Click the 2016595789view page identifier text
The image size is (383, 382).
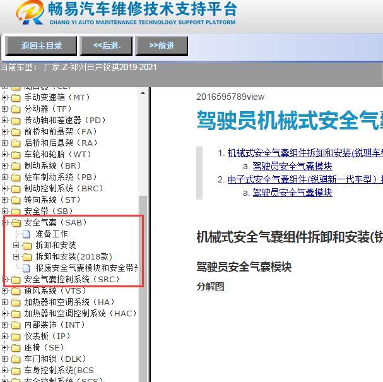(230, 97)
